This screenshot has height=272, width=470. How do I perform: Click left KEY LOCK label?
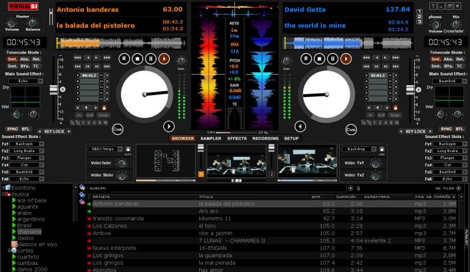tap(54, 132)
